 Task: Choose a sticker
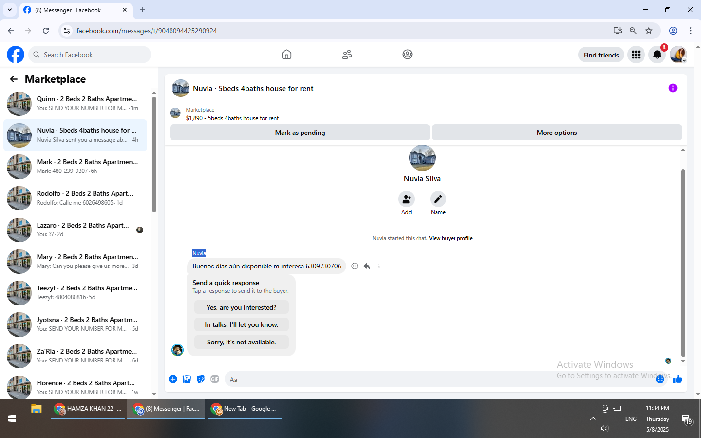click(x=201, y=379)
